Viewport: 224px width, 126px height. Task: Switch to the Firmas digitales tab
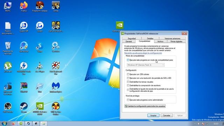click(176, 41)
